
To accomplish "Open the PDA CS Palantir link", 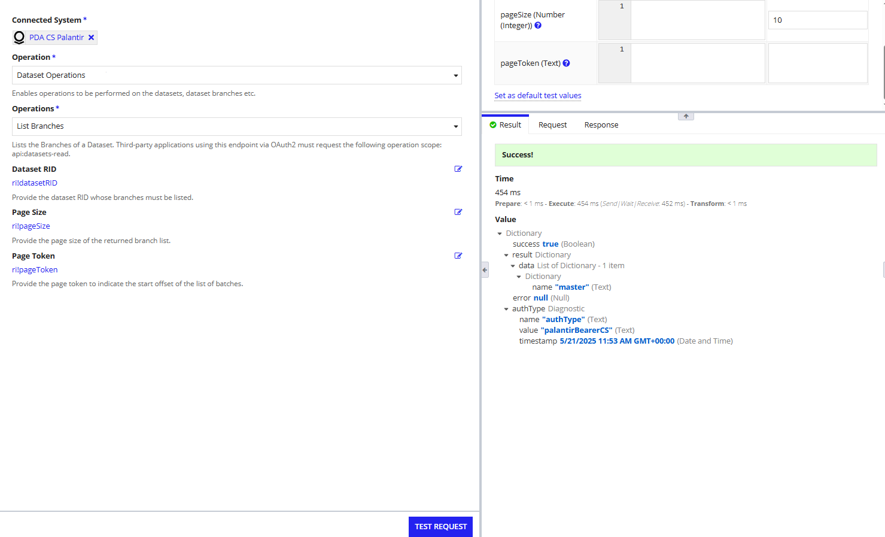I will 56,38.
